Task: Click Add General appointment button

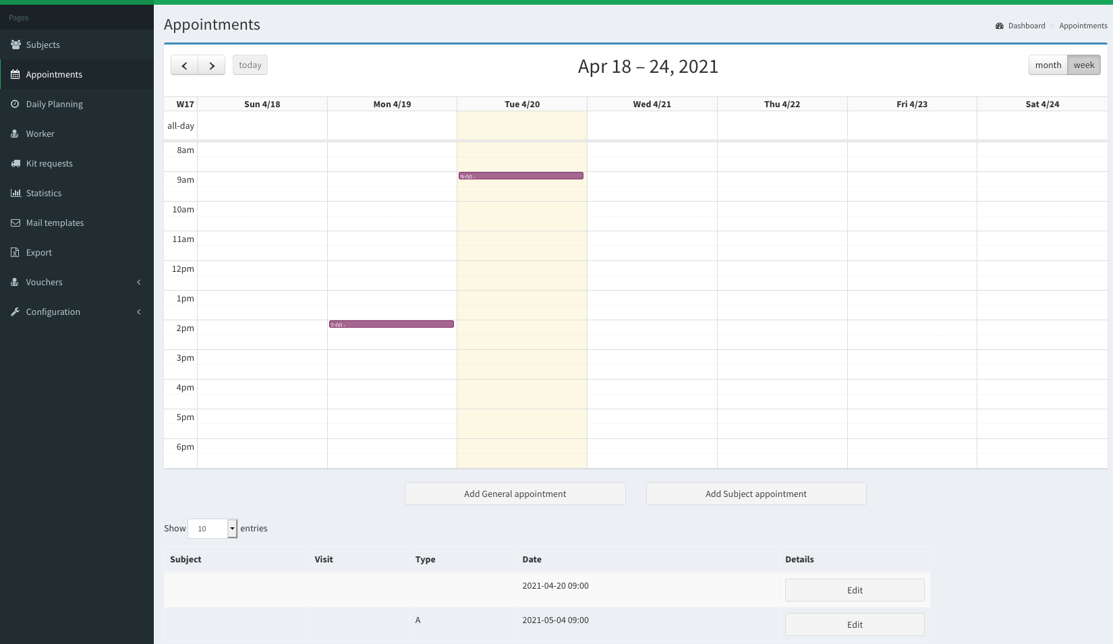Action: coord(515,494)
